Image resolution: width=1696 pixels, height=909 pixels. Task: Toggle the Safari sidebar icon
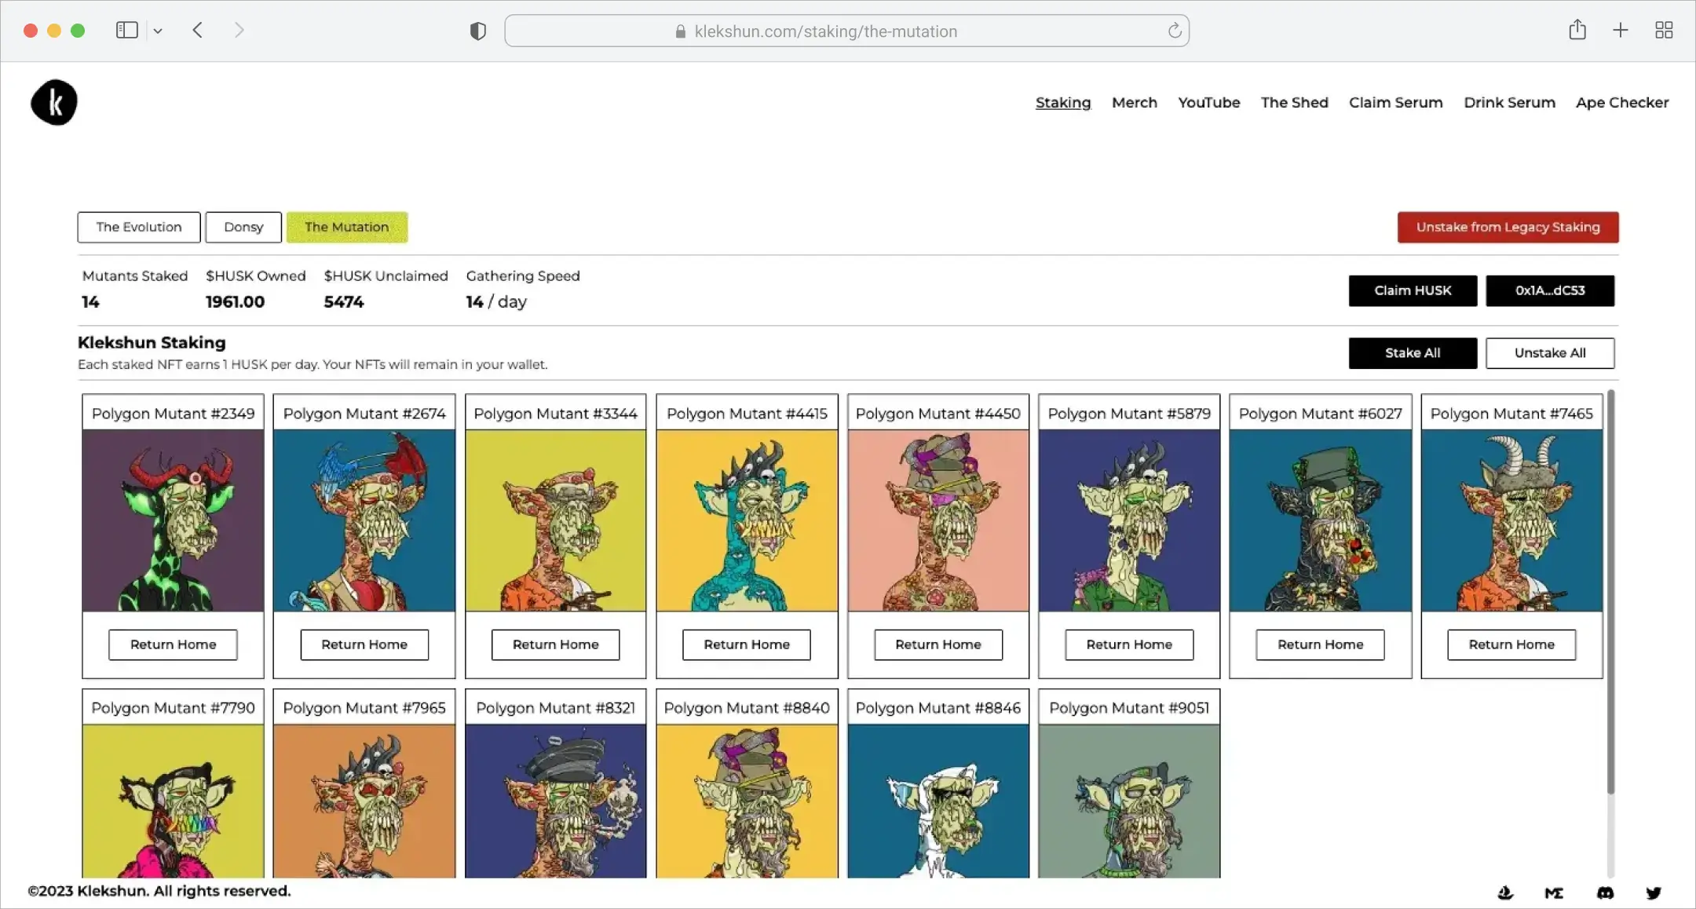pyautogui.click(x=127, y=31)
